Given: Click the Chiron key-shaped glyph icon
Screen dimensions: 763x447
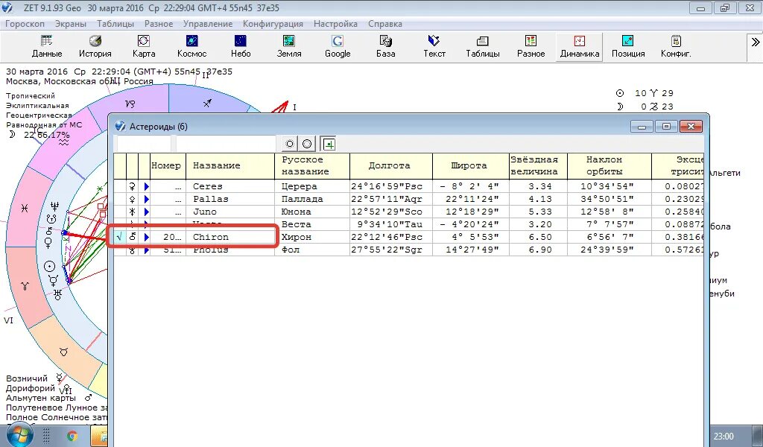Looking at the screenshot, I should 132,237.
